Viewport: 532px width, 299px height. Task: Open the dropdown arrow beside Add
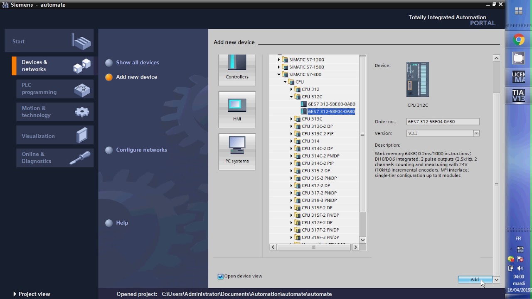point(496,279)
